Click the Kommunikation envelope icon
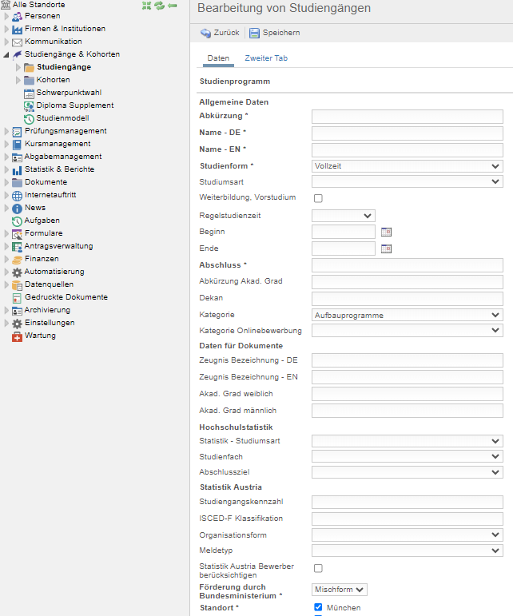The width and height of the screenshot is (513, 616). (17, 42)
